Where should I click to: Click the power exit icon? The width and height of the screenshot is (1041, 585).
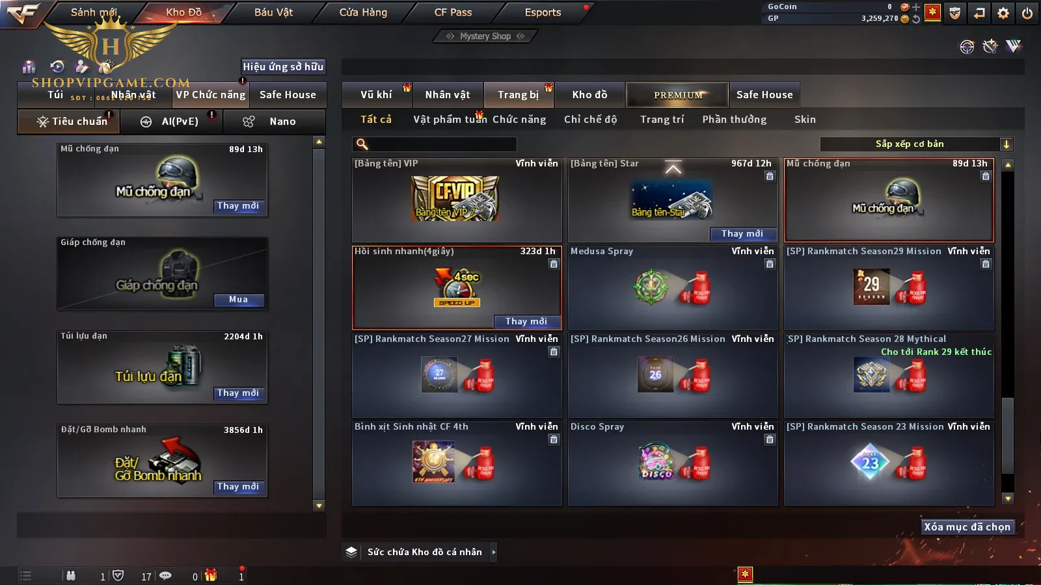click(1027, 13)
